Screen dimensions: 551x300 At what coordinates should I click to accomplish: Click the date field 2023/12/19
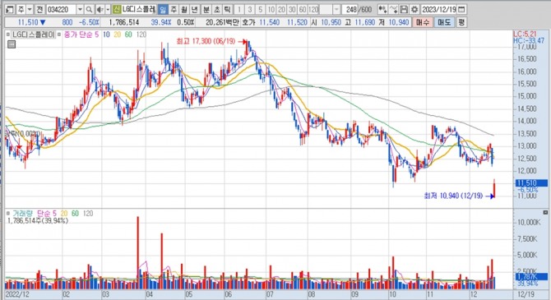[x=438, y=10]
